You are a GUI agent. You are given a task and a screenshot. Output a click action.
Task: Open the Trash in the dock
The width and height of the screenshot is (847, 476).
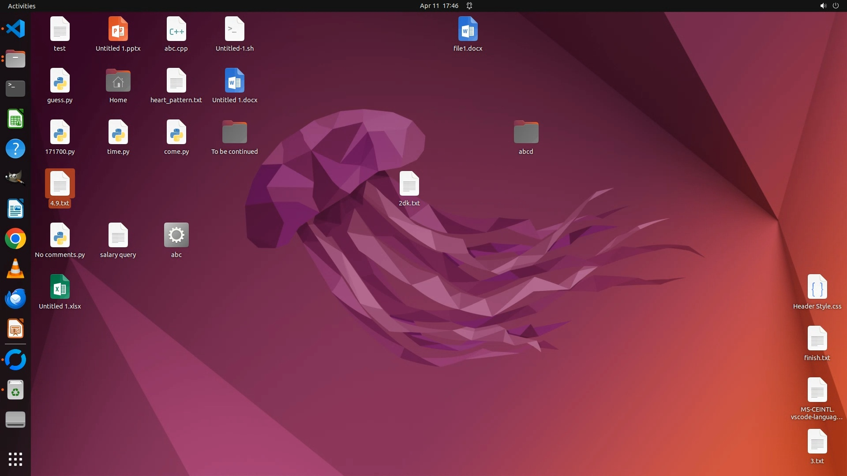click(x=15, y=390)
